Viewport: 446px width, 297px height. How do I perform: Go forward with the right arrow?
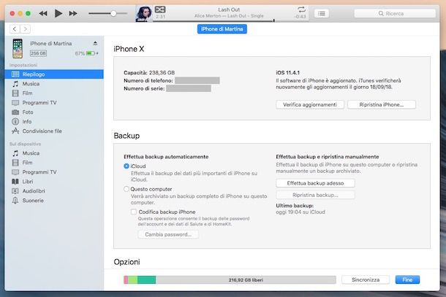[x=26, y=29]
